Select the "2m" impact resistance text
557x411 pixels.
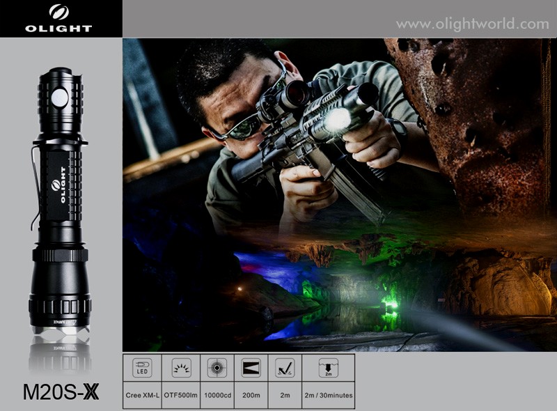coord(285,395)
